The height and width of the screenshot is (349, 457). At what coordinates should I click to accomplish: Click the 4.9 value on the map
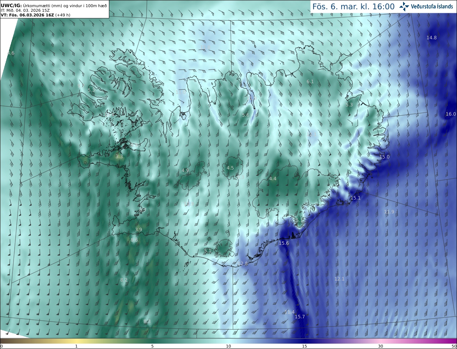pos(185,170)
